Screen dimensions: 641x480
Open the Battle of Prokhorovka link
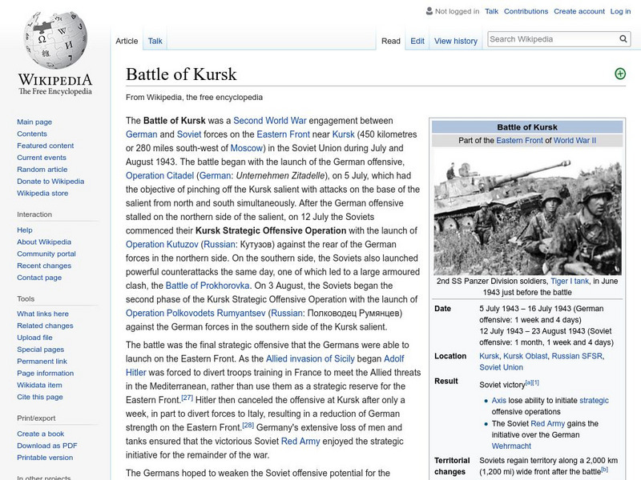[208, 286]
